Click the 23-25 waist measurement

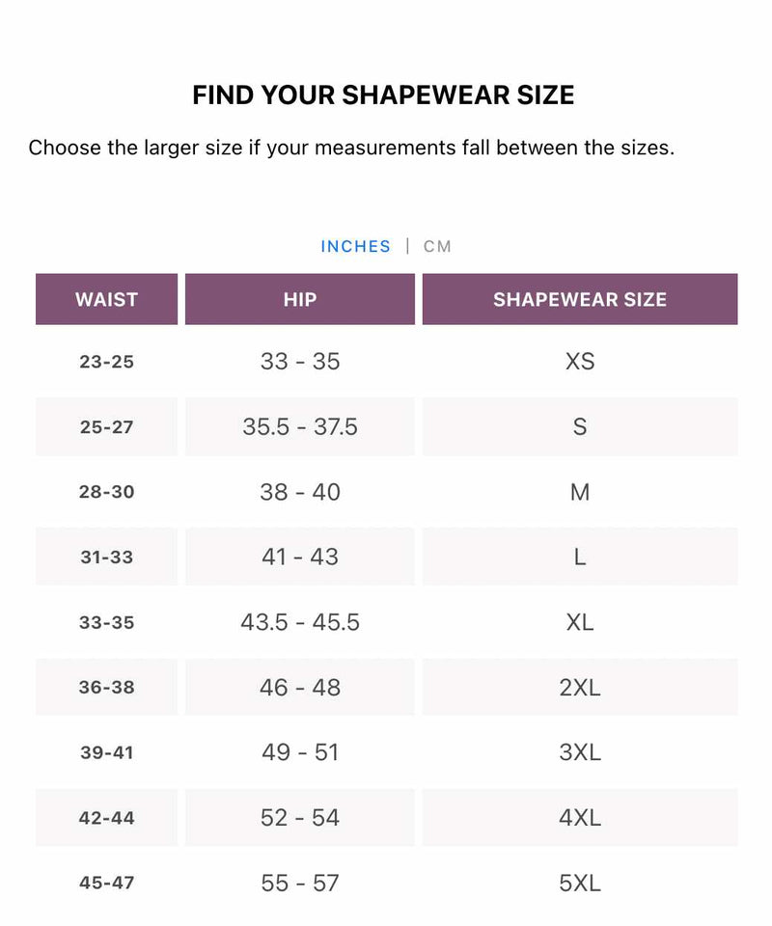point(105,362)
